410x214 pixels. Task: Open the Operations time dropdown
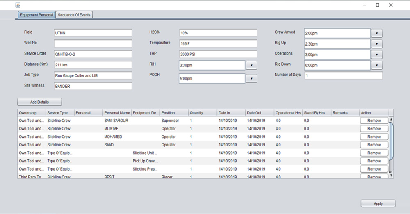pyautogui.click(x=376, y=55)
